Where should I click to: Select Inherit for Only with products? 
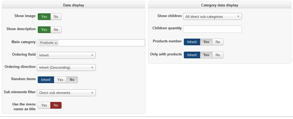click(x=192, y=55)
